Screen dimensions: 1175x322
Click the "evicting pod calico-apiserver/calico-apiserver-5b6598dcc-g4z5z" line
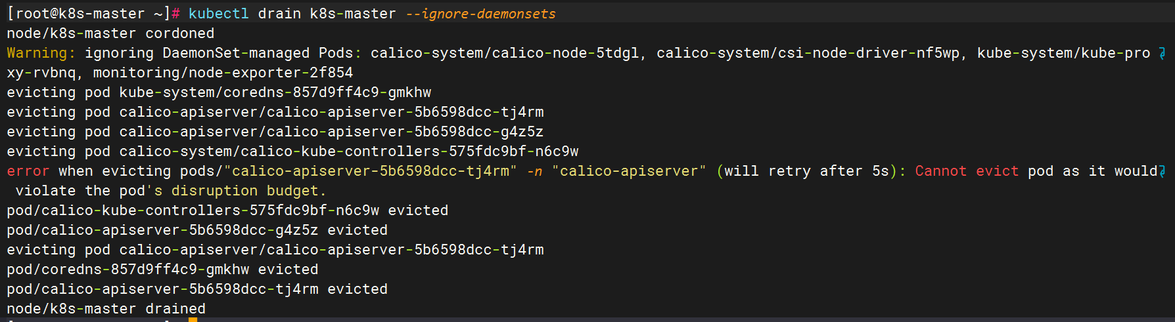tap(275, 132)
